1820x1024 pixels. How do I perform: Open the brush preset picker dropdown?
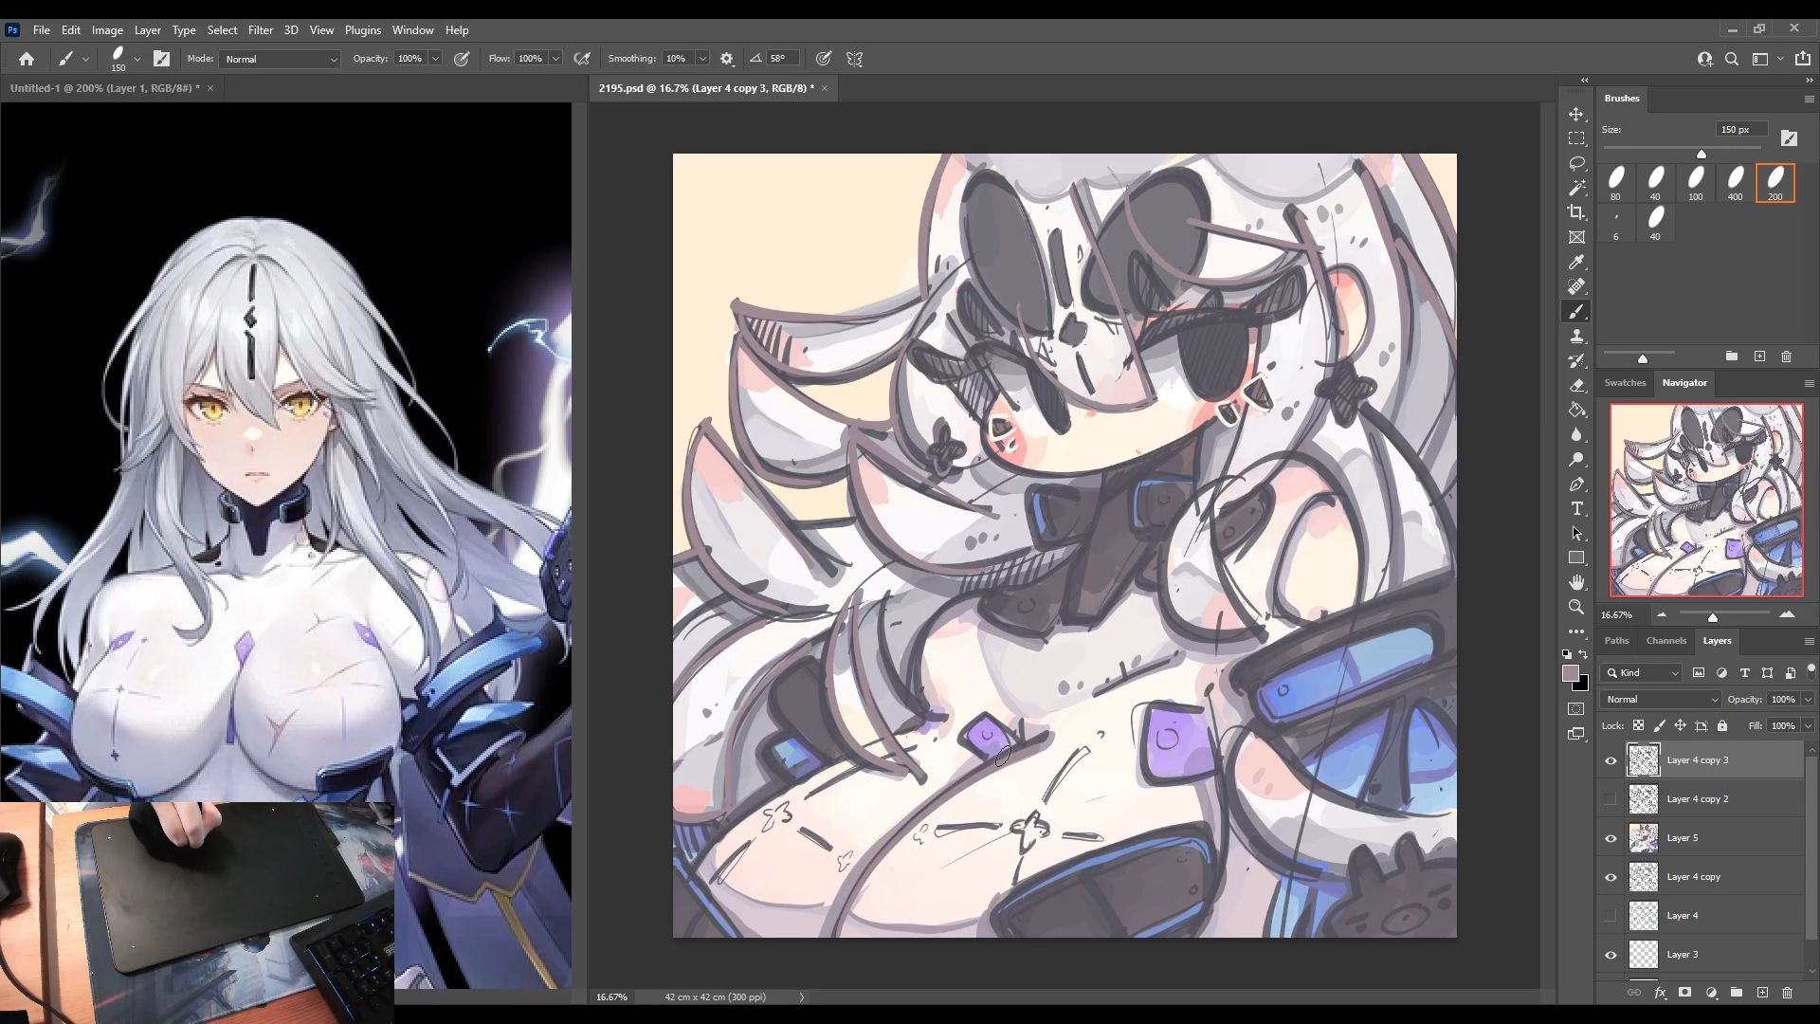click(136, 59)
